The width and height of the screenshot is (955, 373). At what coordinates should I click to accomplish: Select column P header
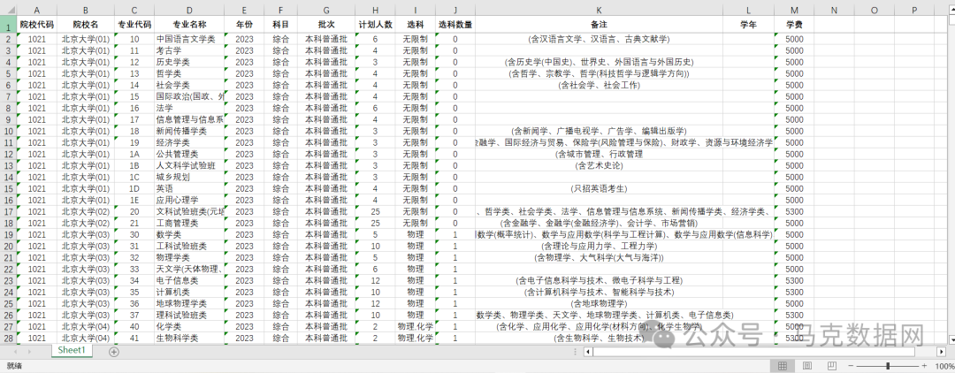[x=915, y=11]
